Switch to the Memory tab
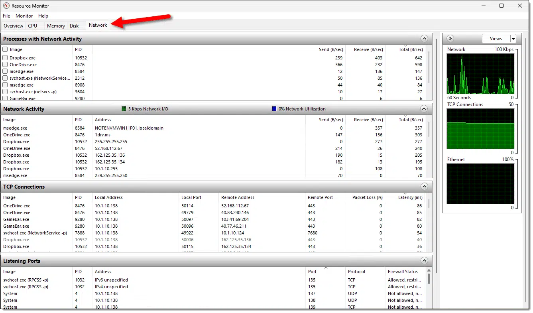Screen dimensions: 533x313 pos(56,26)
